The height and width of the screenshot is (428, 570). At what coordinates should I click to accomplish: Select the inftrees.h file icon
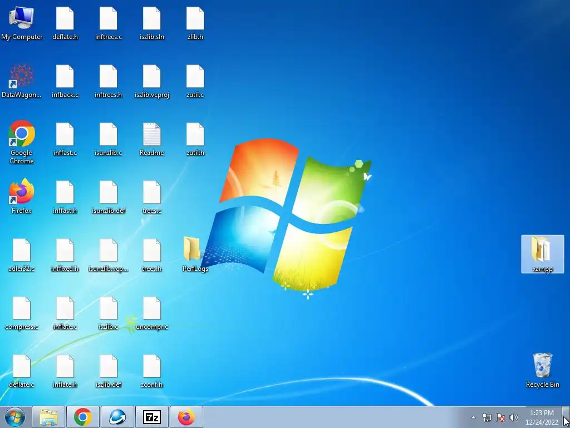pyautogui.click(x=109, y=81)
